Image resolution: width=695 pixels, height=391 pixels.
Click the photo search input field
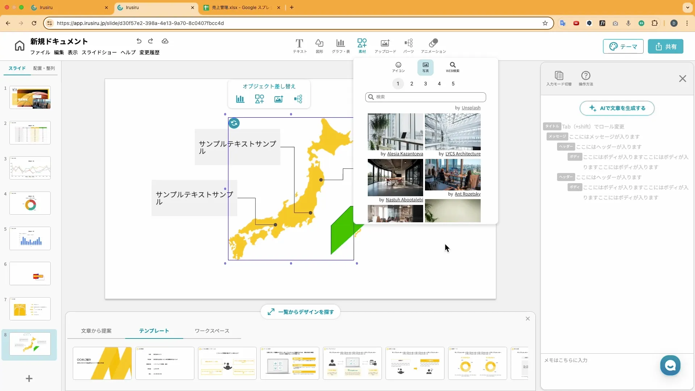[426, 97]
